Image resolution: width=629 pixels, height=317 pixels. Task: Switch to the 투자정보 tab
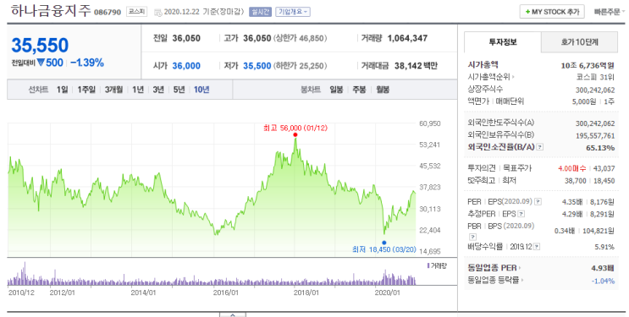point(503,41)
